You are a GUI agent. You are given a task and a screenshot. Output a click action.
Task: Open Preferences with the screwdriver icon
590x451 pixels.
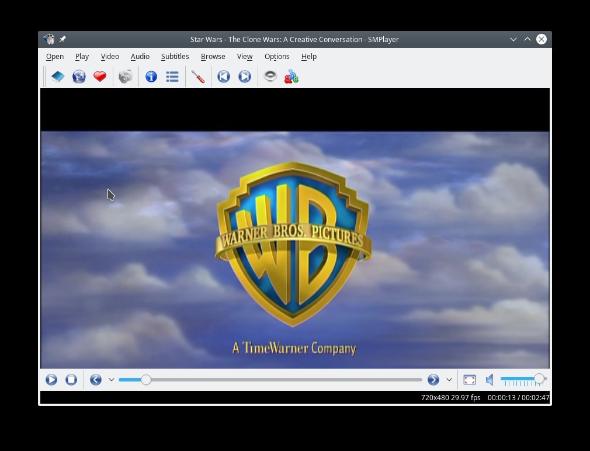pos(198,77)
